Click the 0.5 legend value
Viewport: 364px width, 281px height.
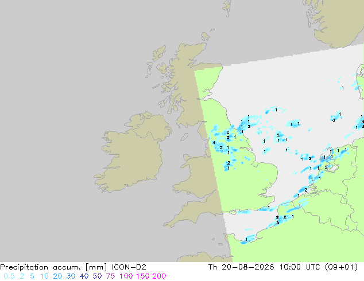[9, 276]
